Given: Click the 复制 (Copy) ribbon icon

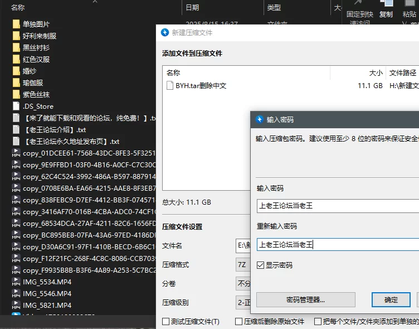Looking at the screenshot, I should pos(386,4).
